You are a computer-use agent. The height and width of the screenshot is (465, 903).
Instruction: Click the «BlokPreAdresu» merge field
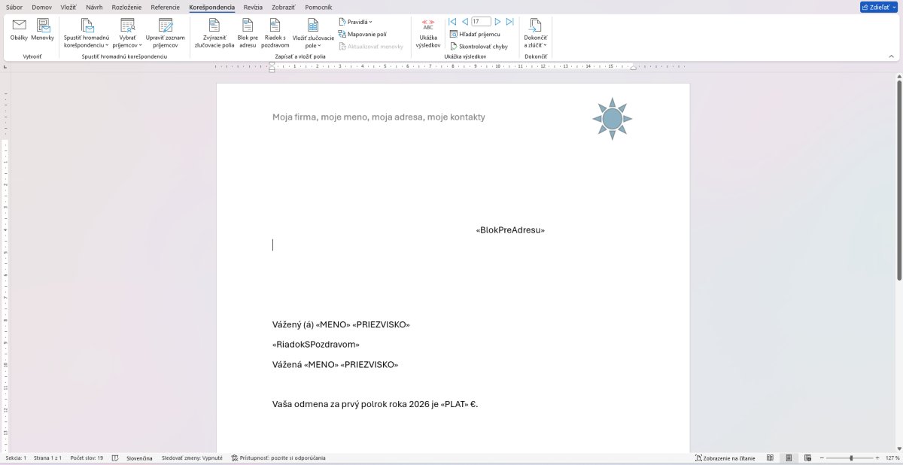[x=510, y=229]
